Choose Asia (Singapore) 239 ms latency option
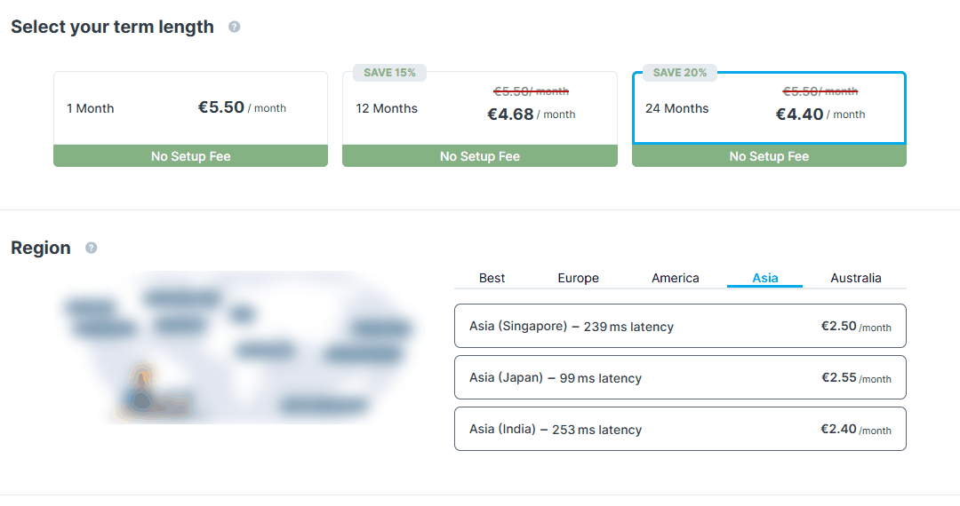Screen dimensions: 960x506 tap(680, 327)
